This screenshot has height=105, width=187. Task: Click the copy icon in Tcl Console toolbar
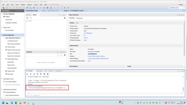pyautogui.click(x=41, y=74)
